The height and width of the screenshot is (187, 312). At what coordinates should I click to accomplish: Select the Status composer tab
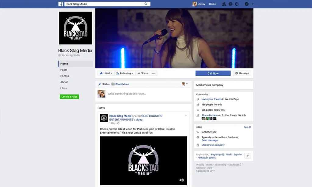coord(104,84)
